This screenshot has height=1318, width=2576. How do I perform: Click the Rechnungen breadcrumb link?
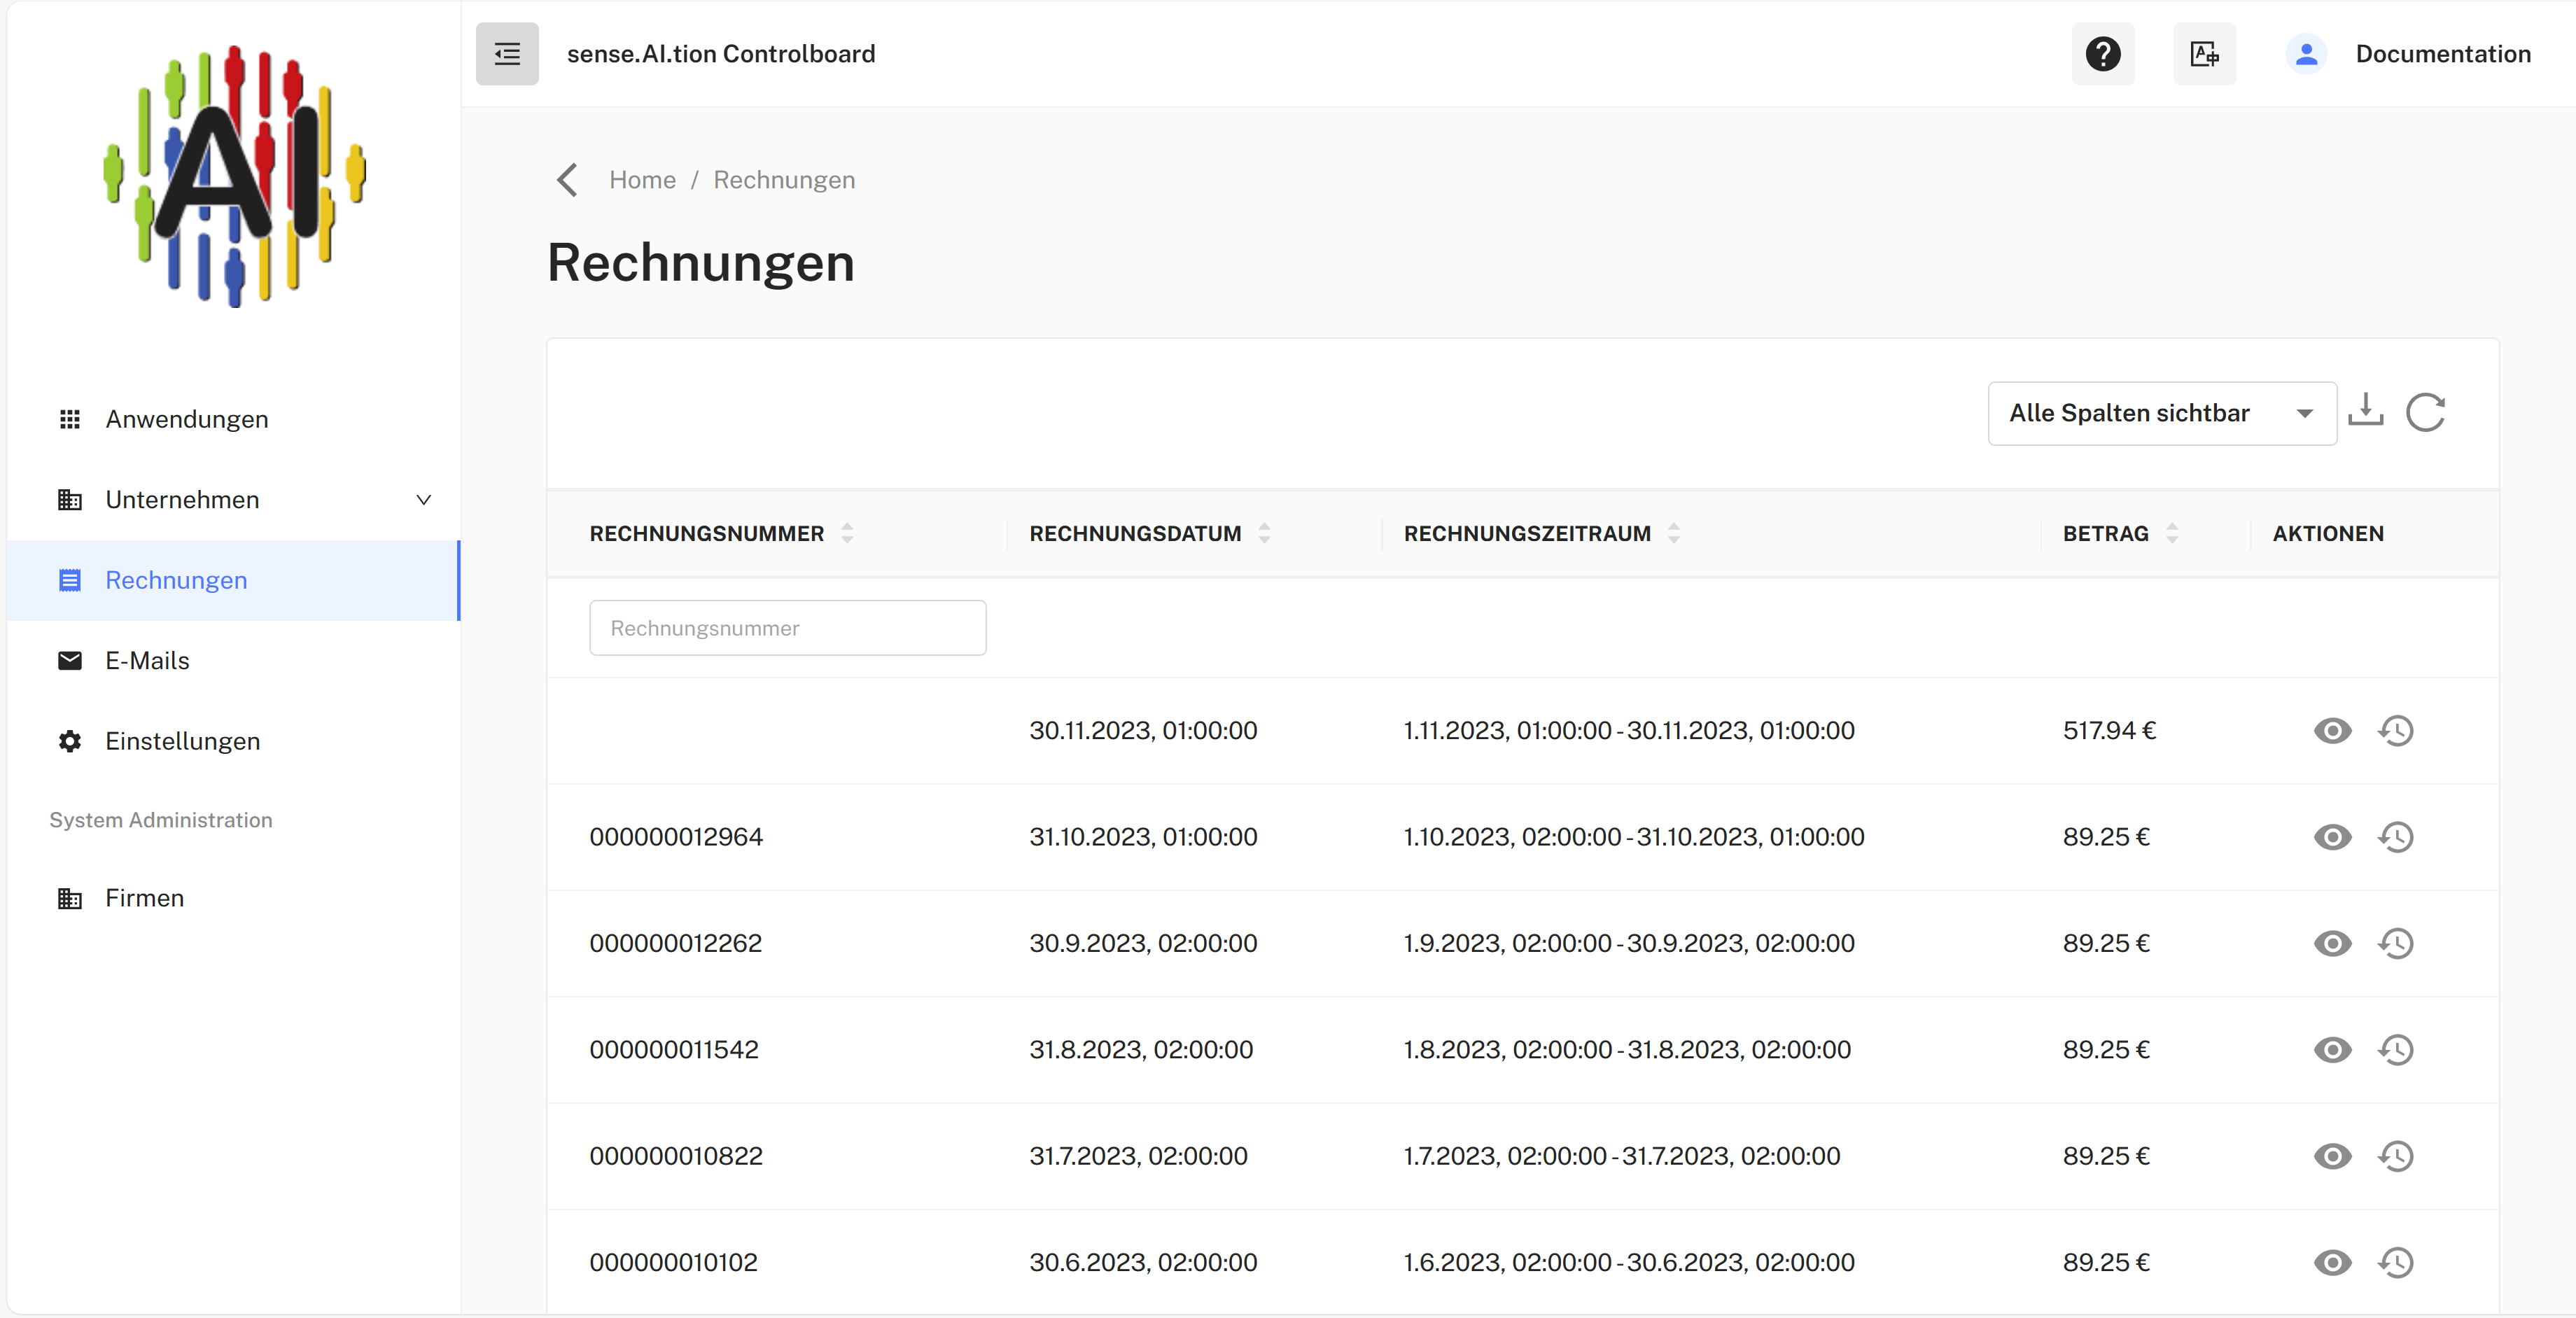(x=784, y=180)
